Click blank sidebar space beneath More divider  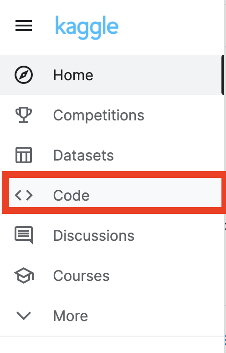click(113, 345)
